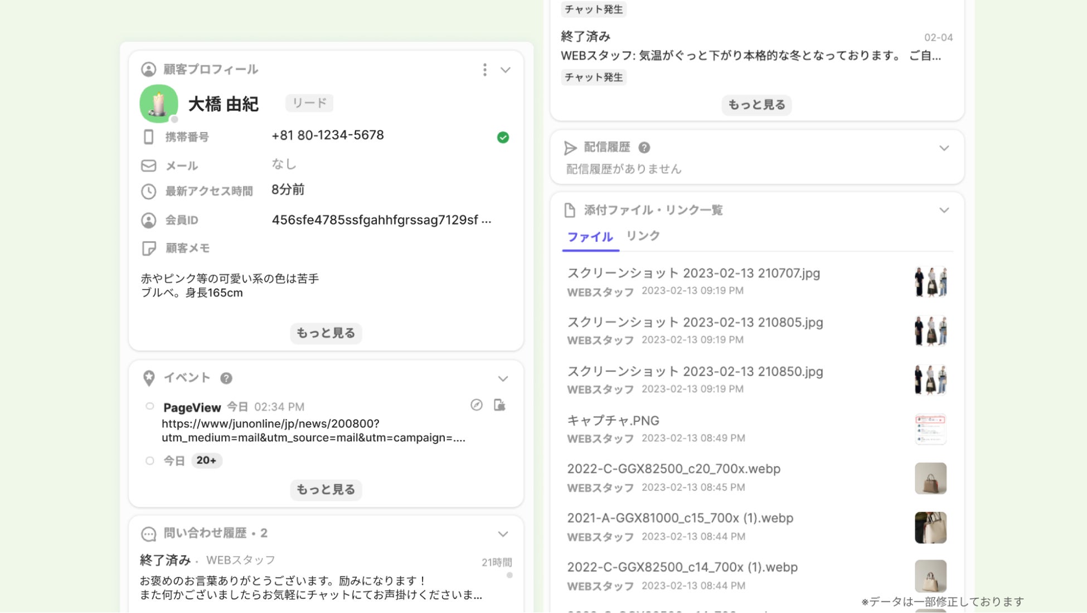Select the PageView event radio circle
The height and width of the screenshot is (613, 1087).
[x=149, y=406]
